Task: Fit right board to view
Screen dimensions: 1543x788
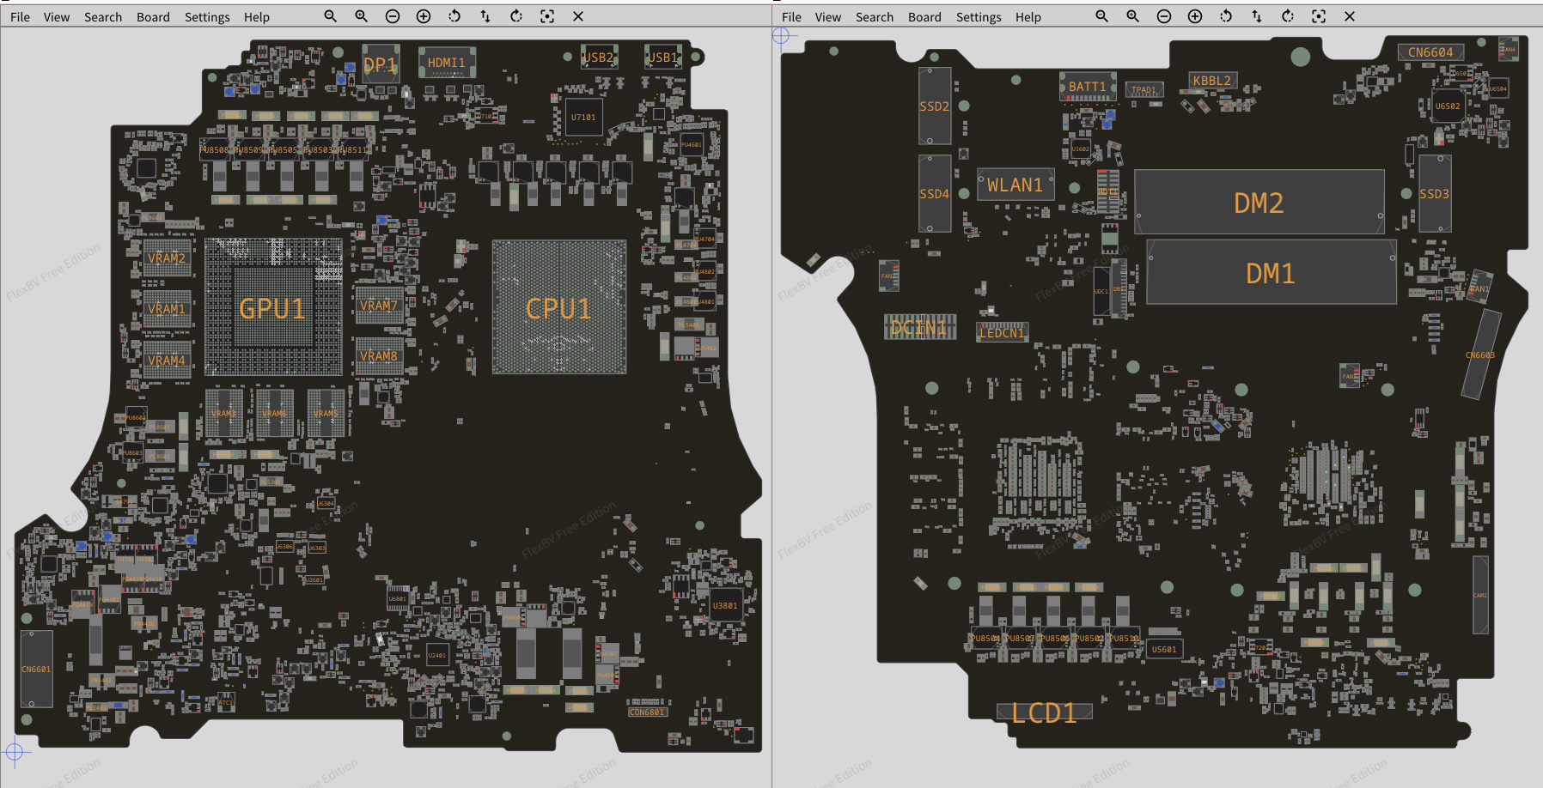Action: coord(1319,16)
